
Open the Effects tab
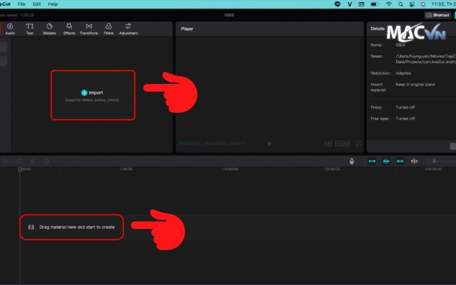tap(69, 29)
